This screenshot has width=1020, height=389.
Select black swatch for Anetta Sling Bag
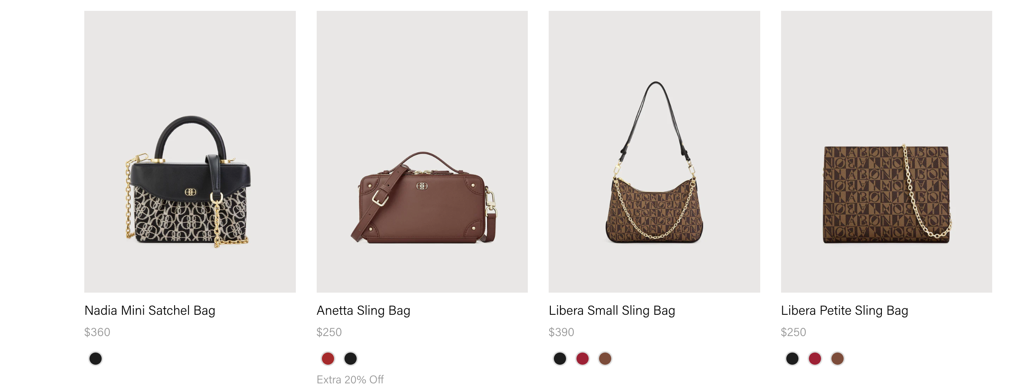tap(351, 359)
